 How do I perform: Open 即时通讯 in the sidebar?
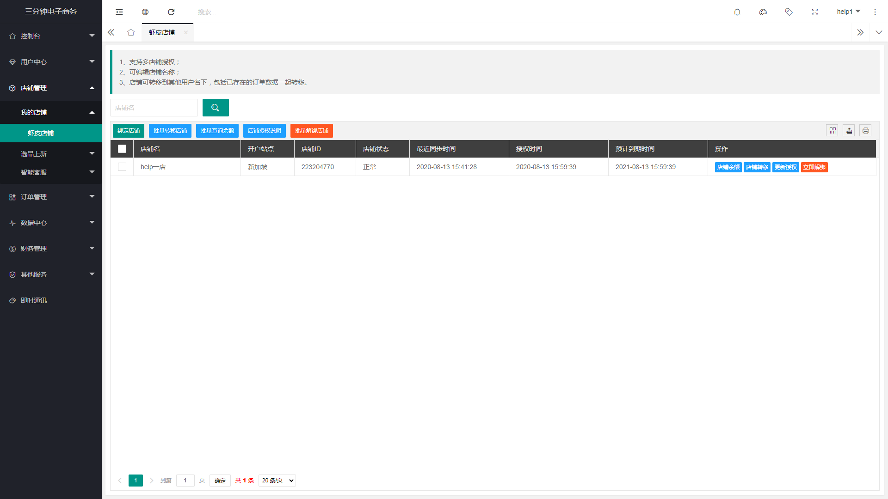coord(34,300)
